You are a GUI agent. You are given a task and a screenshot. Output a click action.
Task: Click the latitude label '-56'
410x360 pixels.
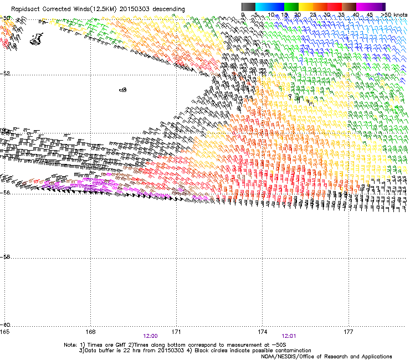pyautogui.click(x=5, y=193)
